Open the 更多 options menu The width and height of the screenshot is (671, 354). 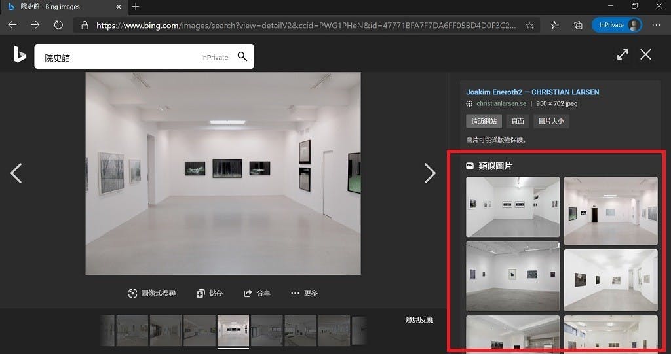[304, 293]
